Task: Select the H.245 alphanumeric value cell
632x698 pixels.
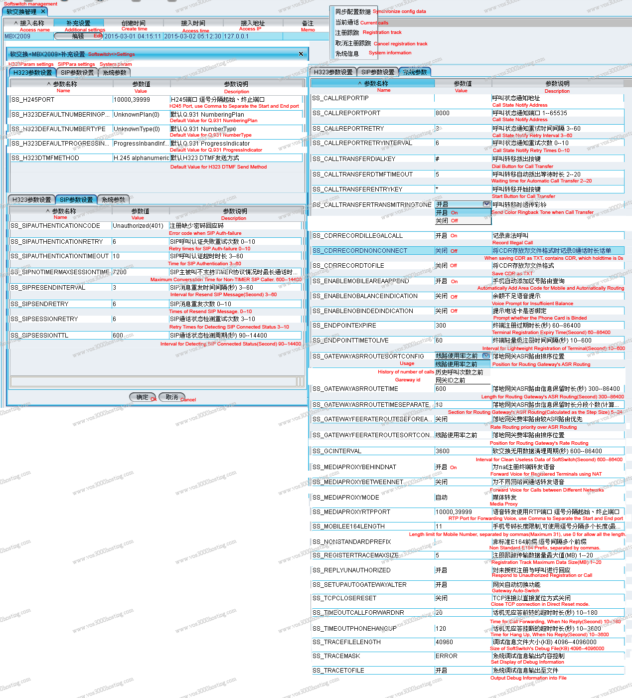Action: point(141,158)
